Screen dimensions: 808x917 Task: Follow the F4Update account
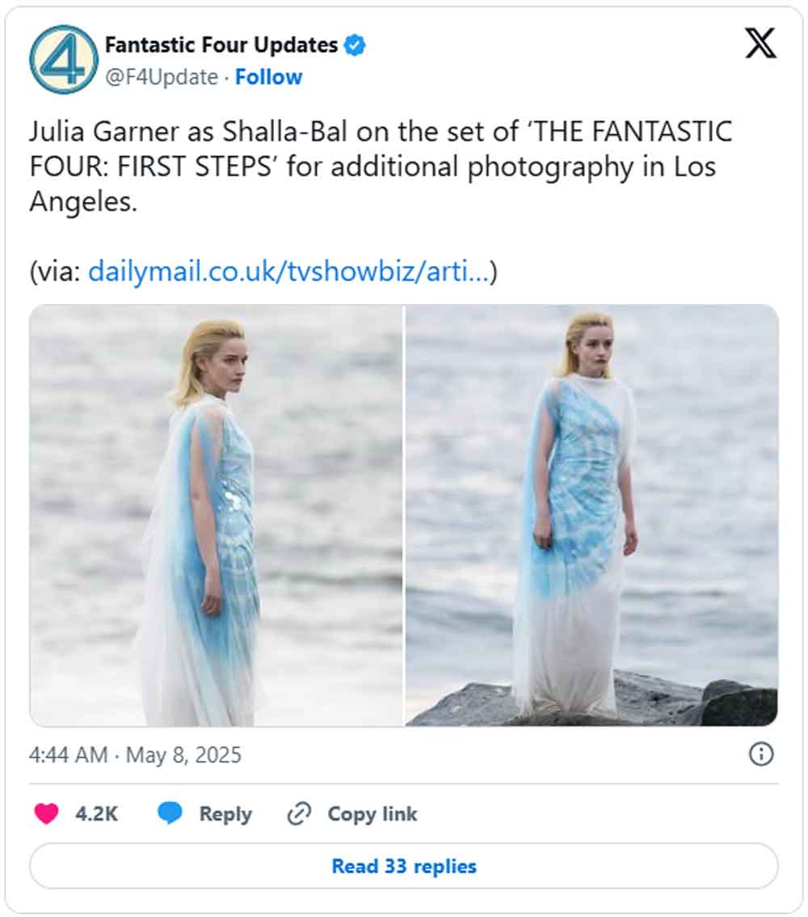[268, 78]
